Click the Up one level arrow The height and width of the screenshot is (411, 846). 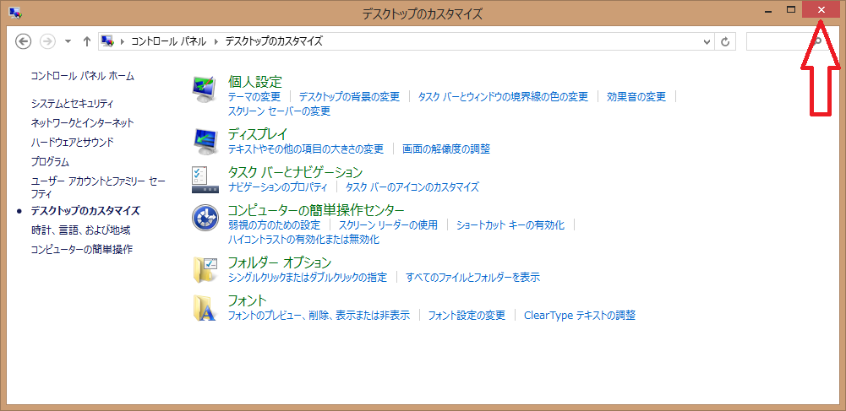point(87,41)
